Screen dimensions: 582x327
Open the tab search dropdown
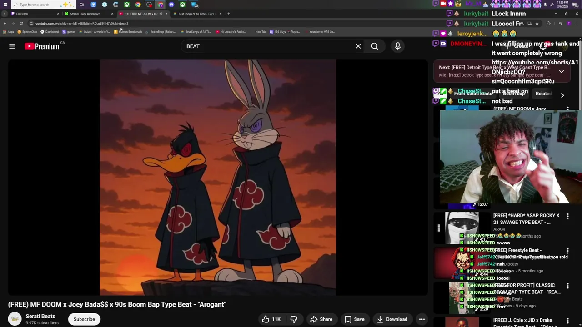5,14
